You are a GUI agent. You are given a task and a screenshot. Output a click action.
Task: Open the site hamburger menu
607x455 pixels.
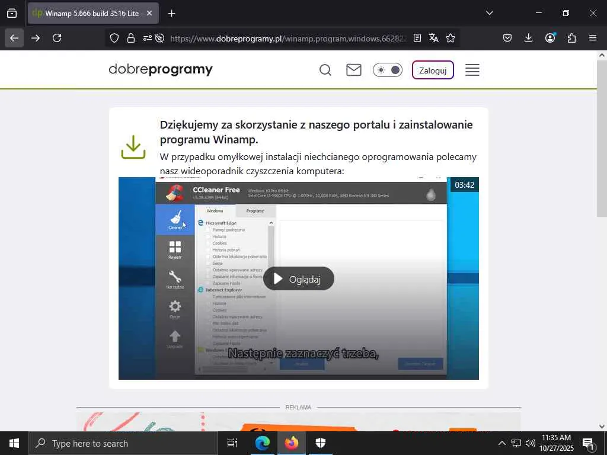(x=472, y=70)
